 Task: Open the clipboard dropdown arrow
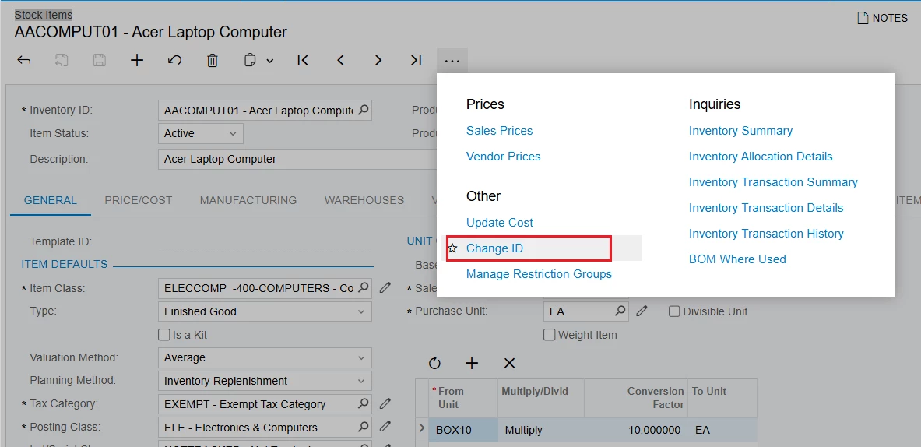click(x=269, y=61)
